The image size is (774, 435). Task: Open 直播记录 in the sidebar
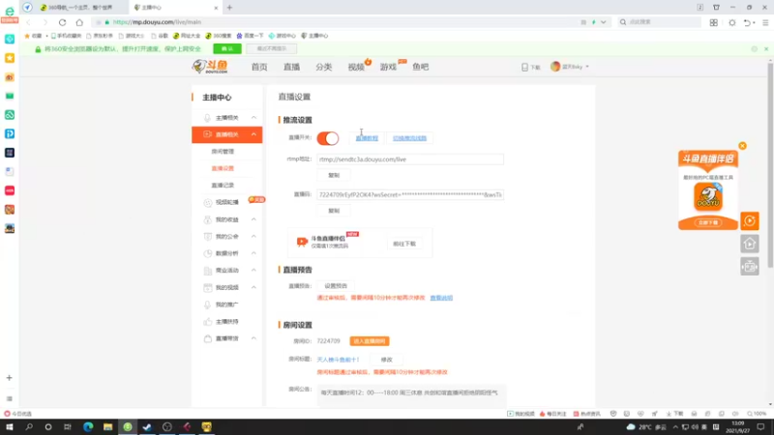pyautogui.click(x=223, y=185)
